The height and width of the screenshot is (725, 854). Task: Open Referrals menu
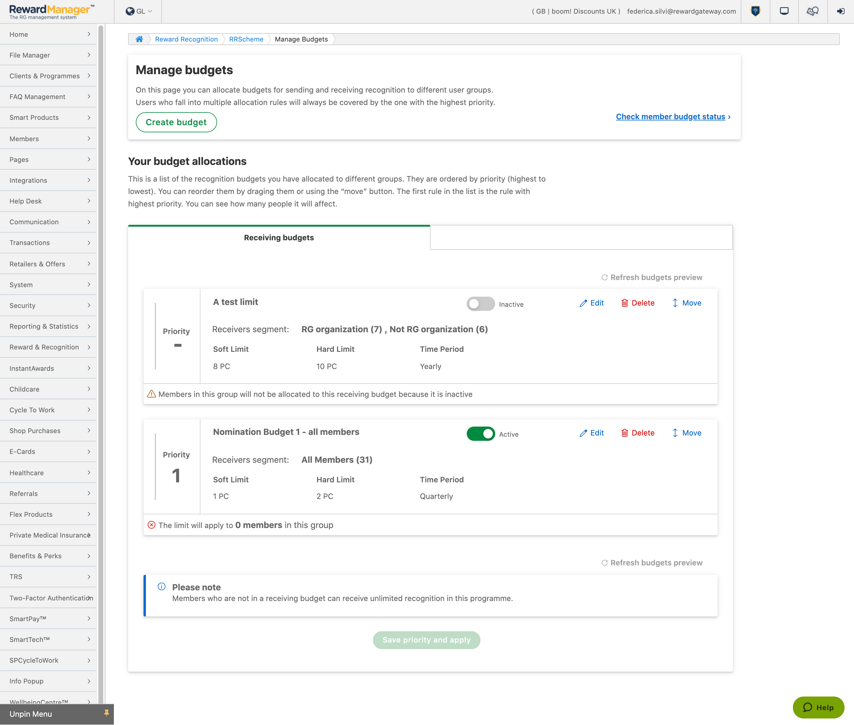(48, 493)
